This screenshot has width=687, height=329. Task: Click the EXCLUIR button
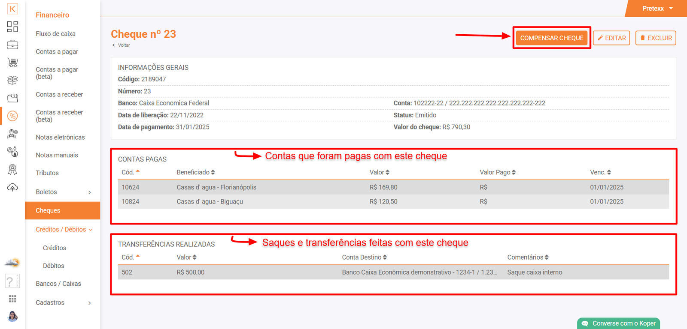656,38
